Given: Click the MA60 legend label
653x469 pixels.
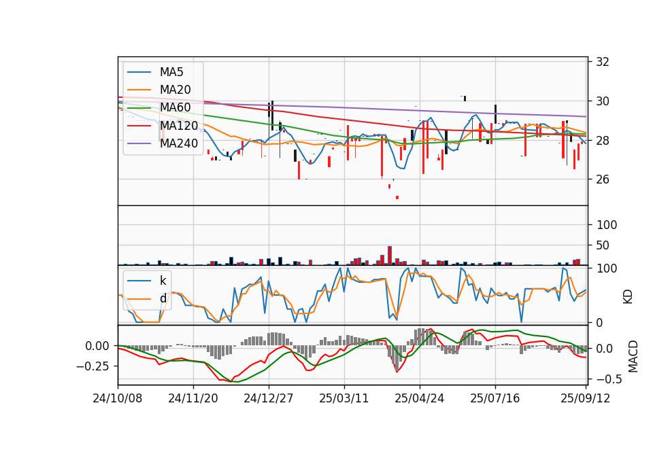Looking at the screenshot, I should pyautogui.click(x=175, y=107).
